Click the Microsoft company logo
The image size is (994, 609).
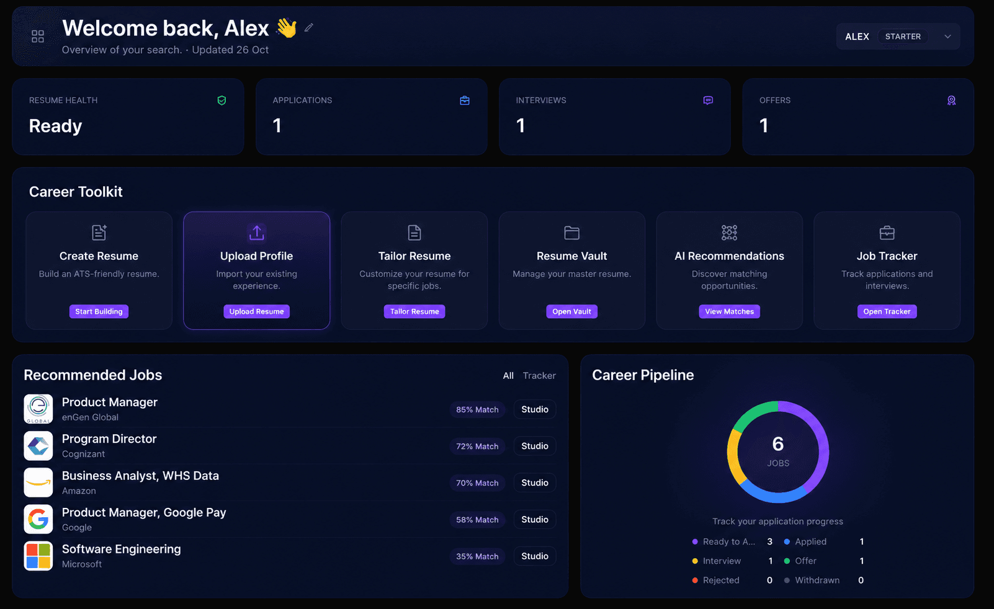[38, 556]
